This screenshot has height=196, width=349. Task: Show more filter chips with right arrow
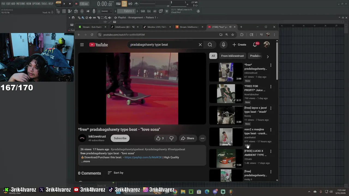267,56
